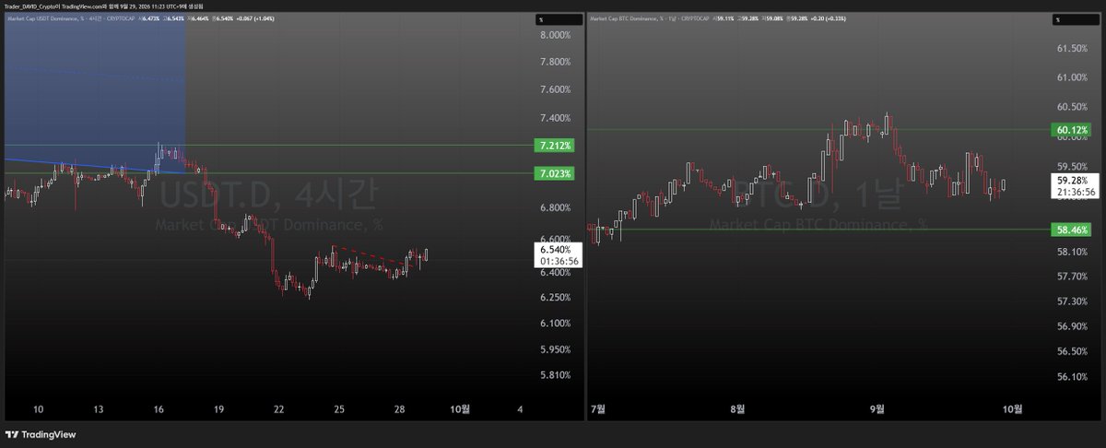
Task: Click date 13 on USDT.D time axis
Action: (x=99, y=408)
